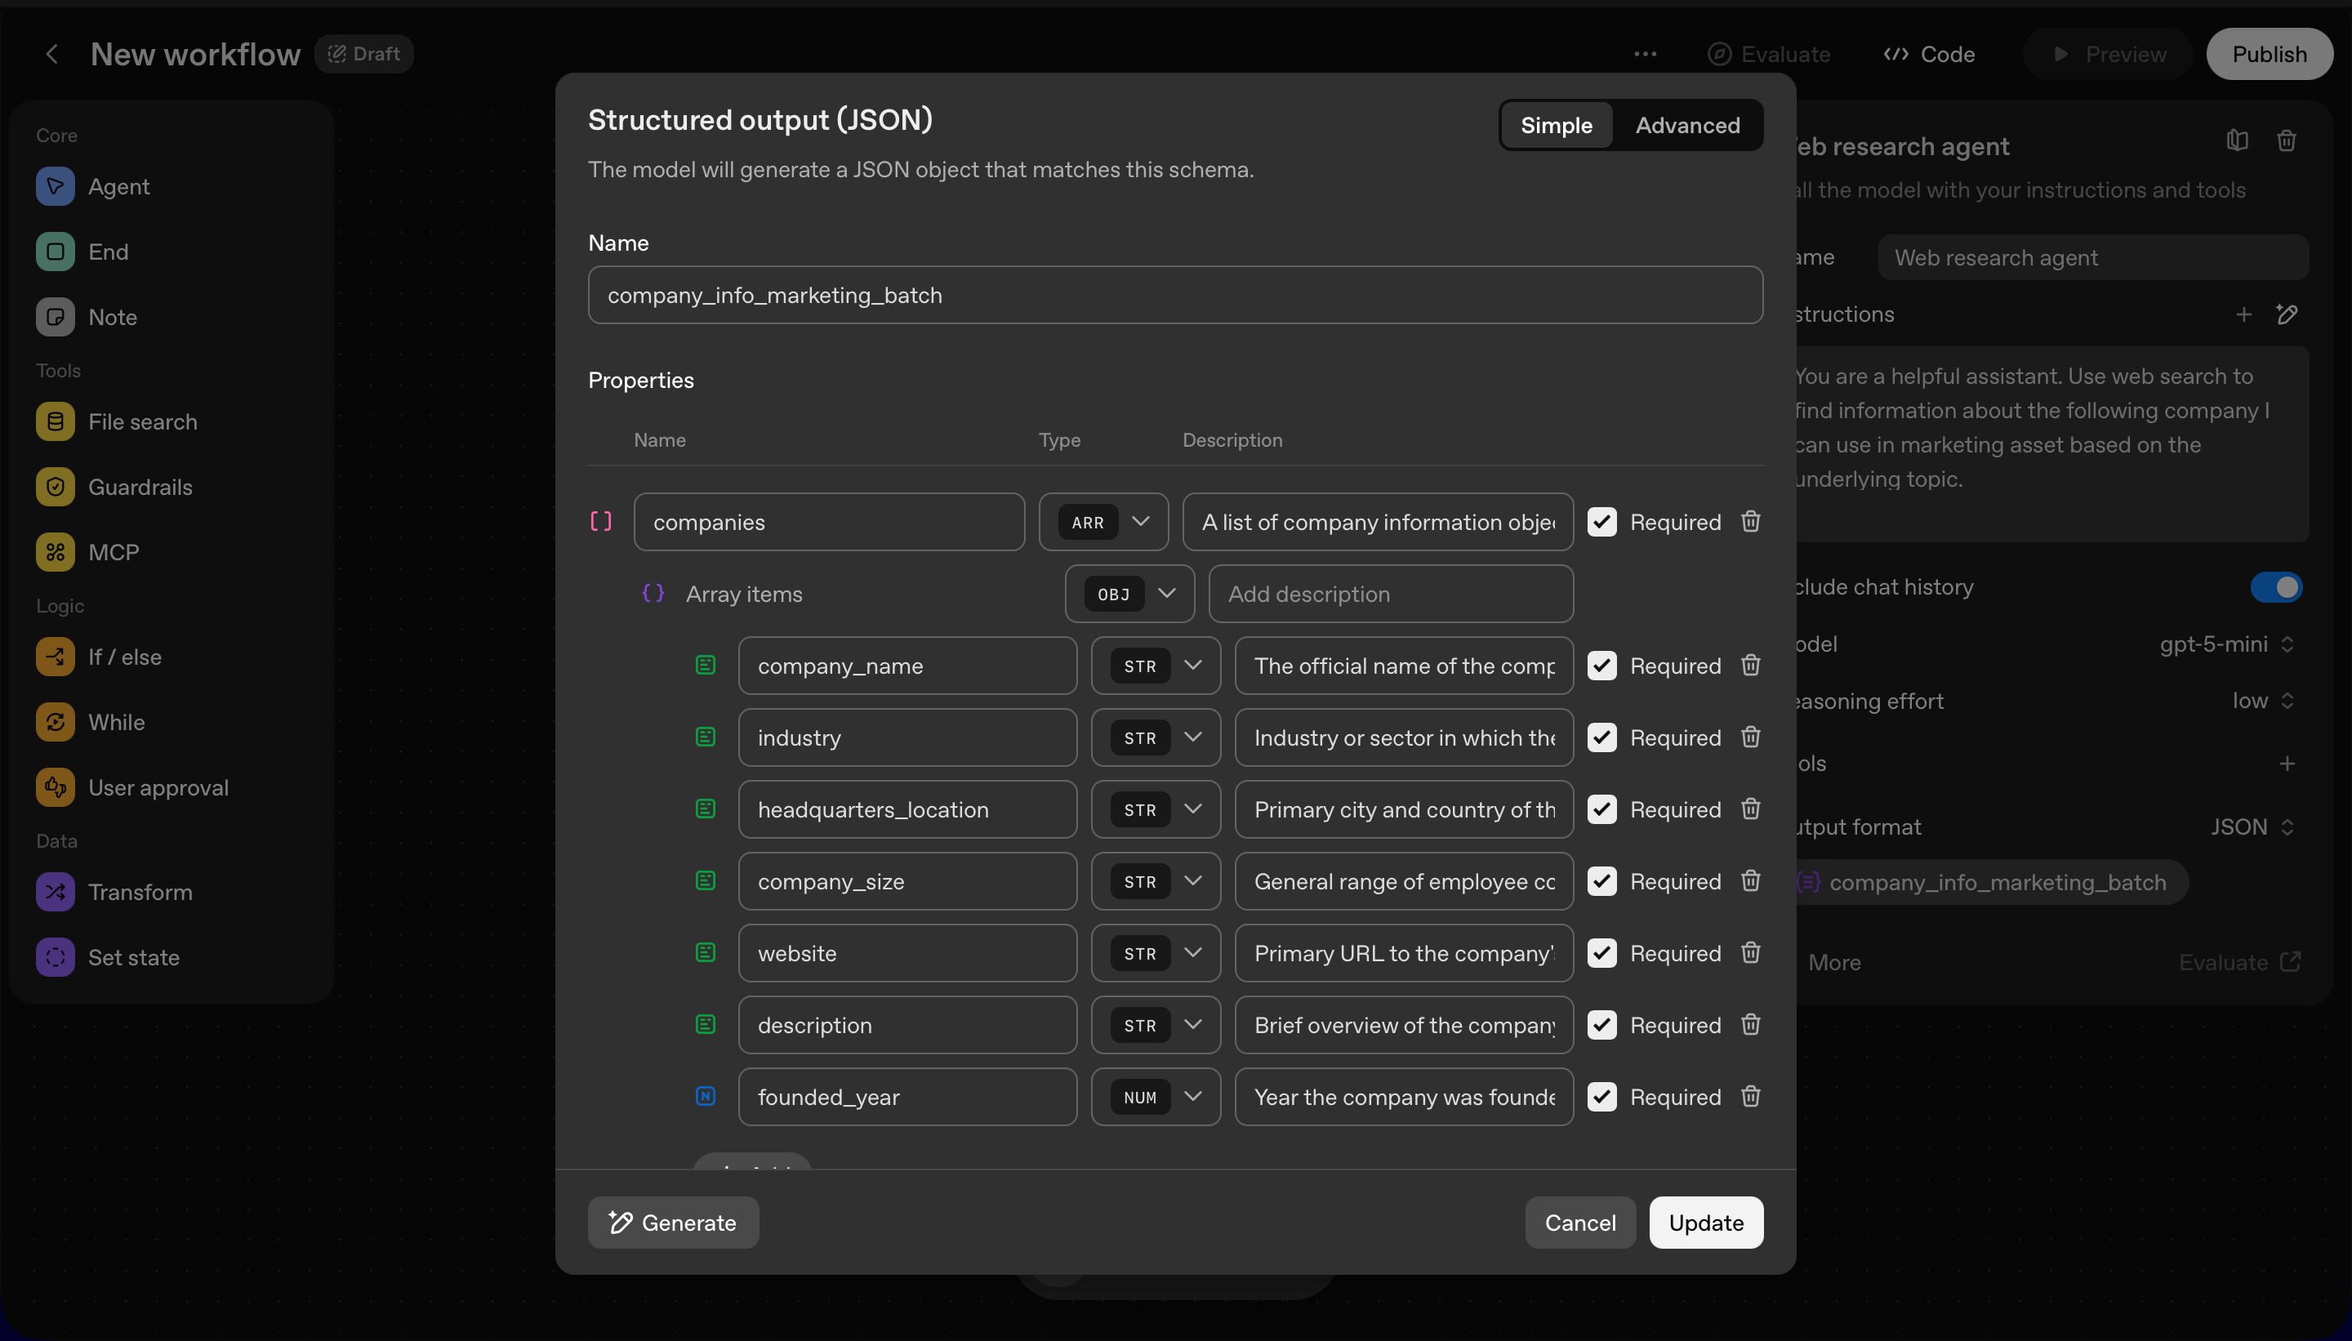Click the edit instructions pencil icon

2287,315
